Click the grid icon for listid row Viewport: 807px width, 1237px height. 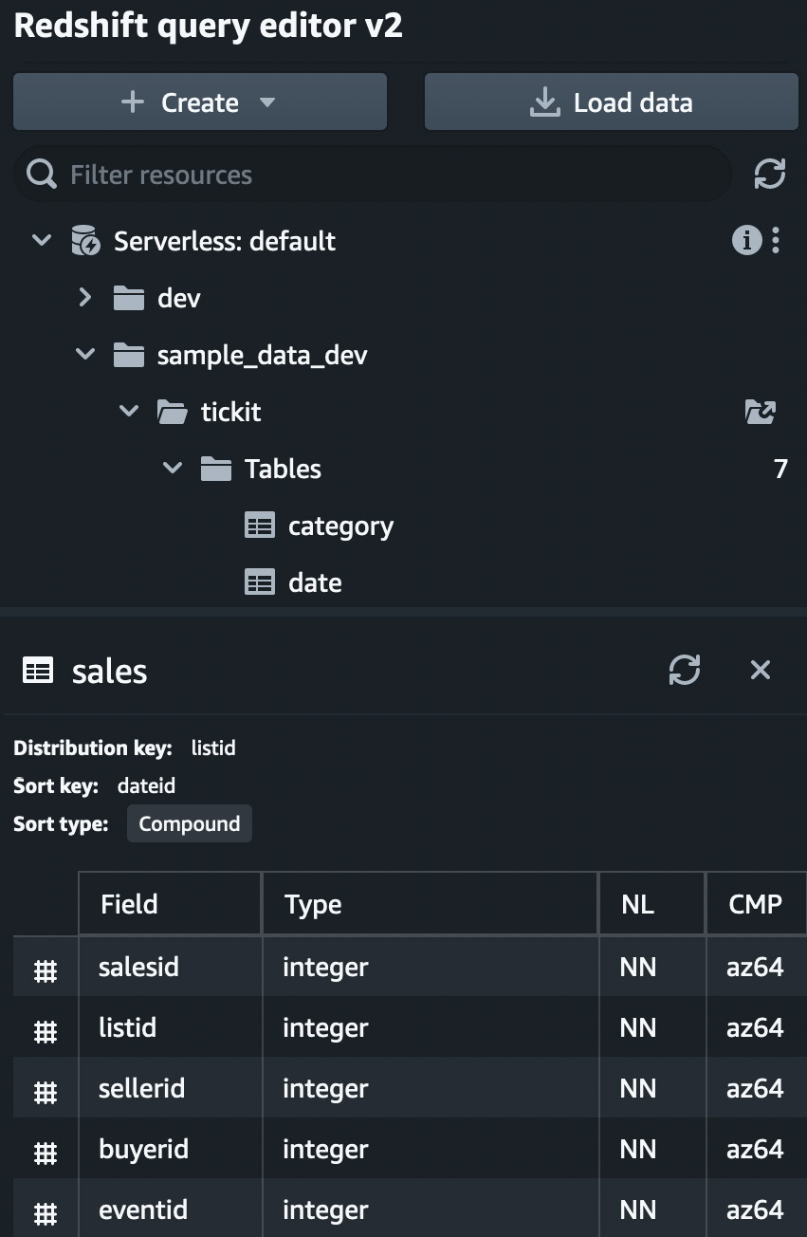pos(46,1030)
